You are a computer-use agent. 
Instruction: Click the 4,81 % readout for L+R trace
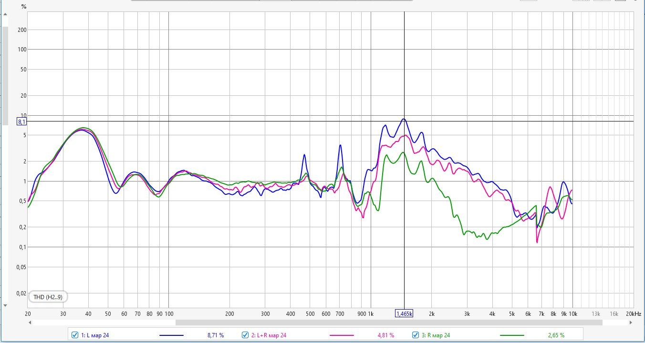click(x=385, y=335)
